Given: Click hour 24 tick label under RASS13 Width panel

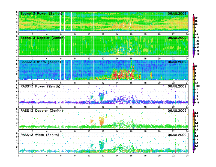Looking at the screenshot, I should [187, 156].
